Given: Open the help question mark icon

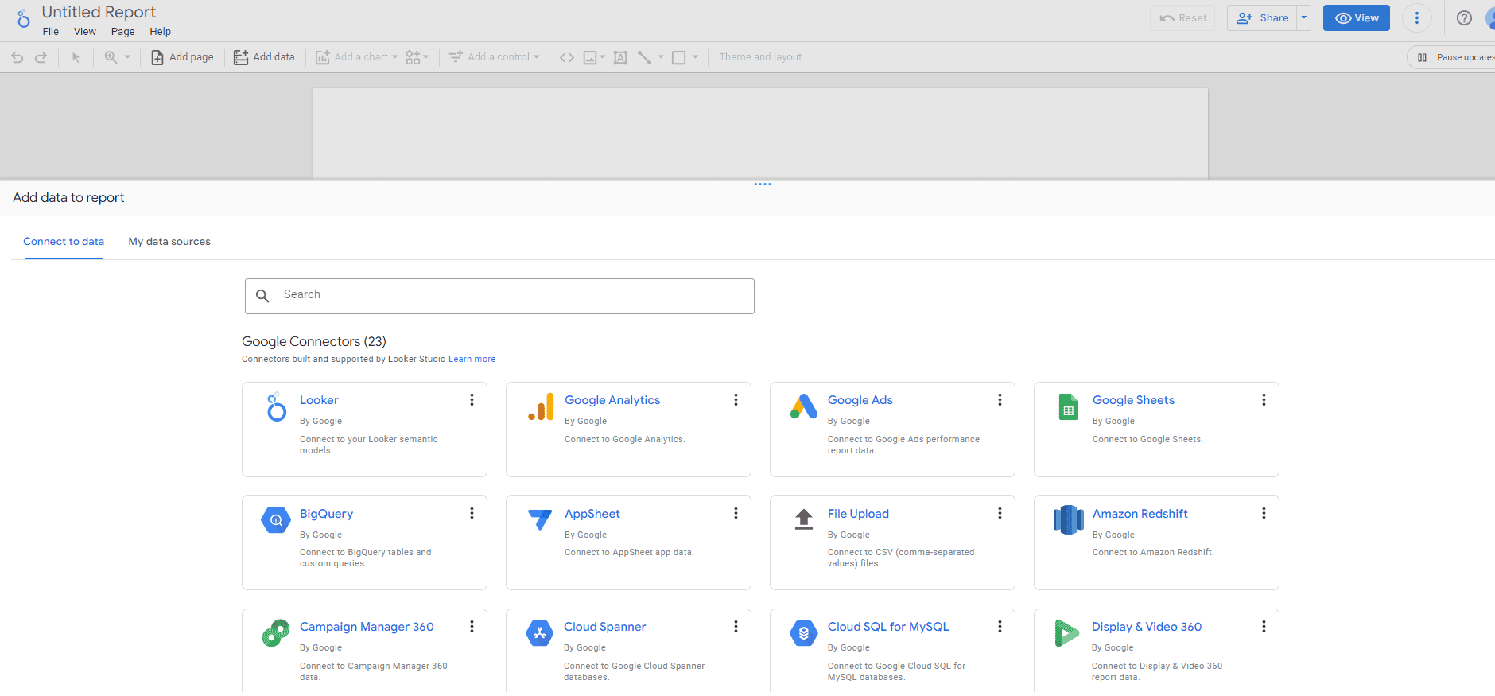Looking at the screenshot, I should 1464,18.
